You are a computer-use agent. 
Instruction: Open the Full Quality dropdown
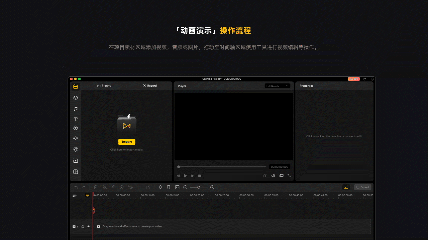(x=278, y=86)
